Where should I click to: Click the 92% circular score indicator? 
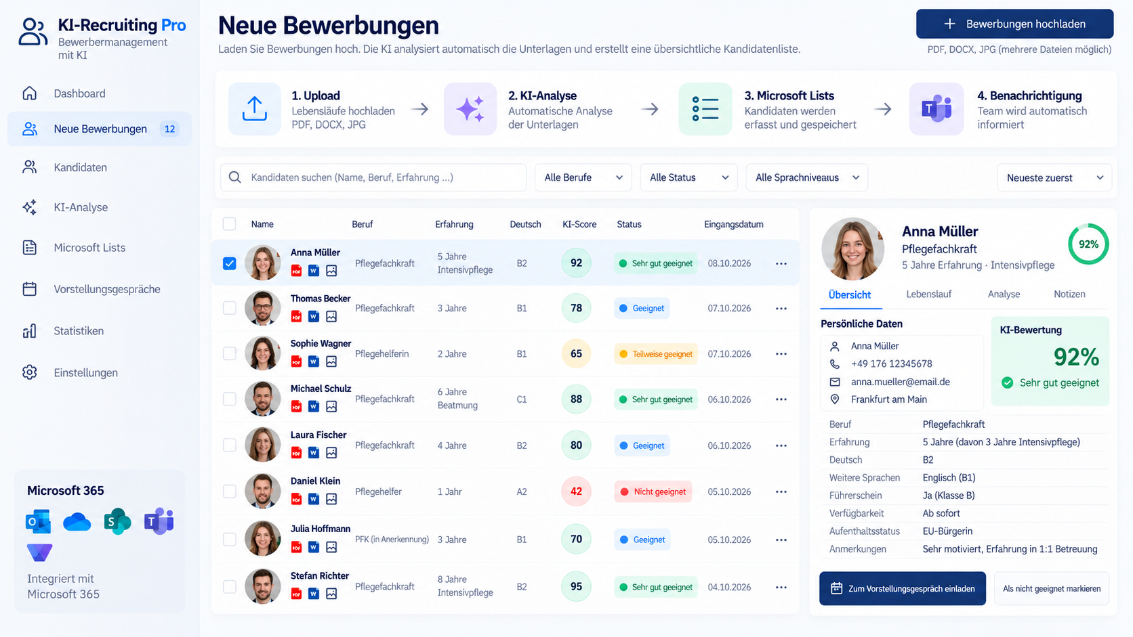(x=1088, y=244)
